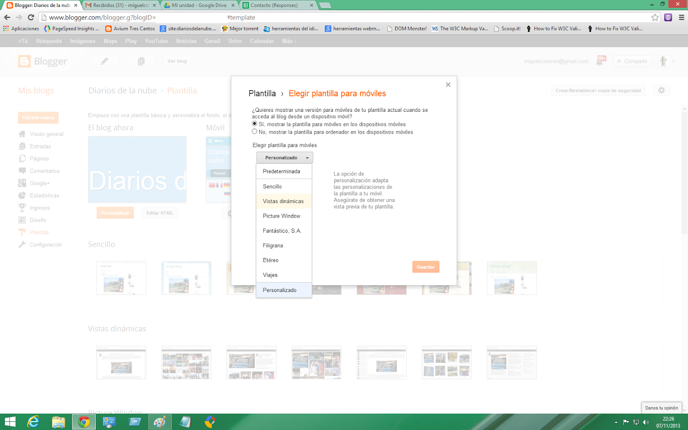Click Crear/Restablecer copia de seguridad
The height and width of the screenshot is (430, 688).
[x=598, y=90]
